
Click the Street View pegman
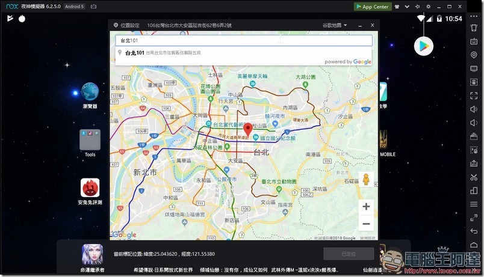pyautogui.click(x=366, y=179)
